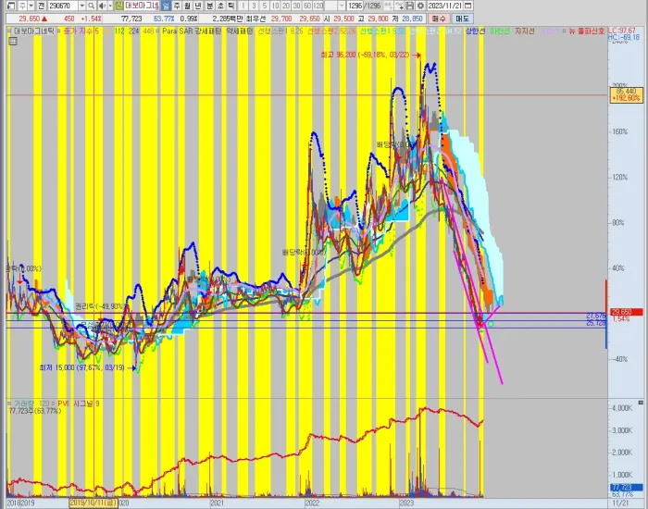Click the 권리락 (-49.90%) event marker
The height and width of the screenshot is (509, 648).
click(102, 306)
